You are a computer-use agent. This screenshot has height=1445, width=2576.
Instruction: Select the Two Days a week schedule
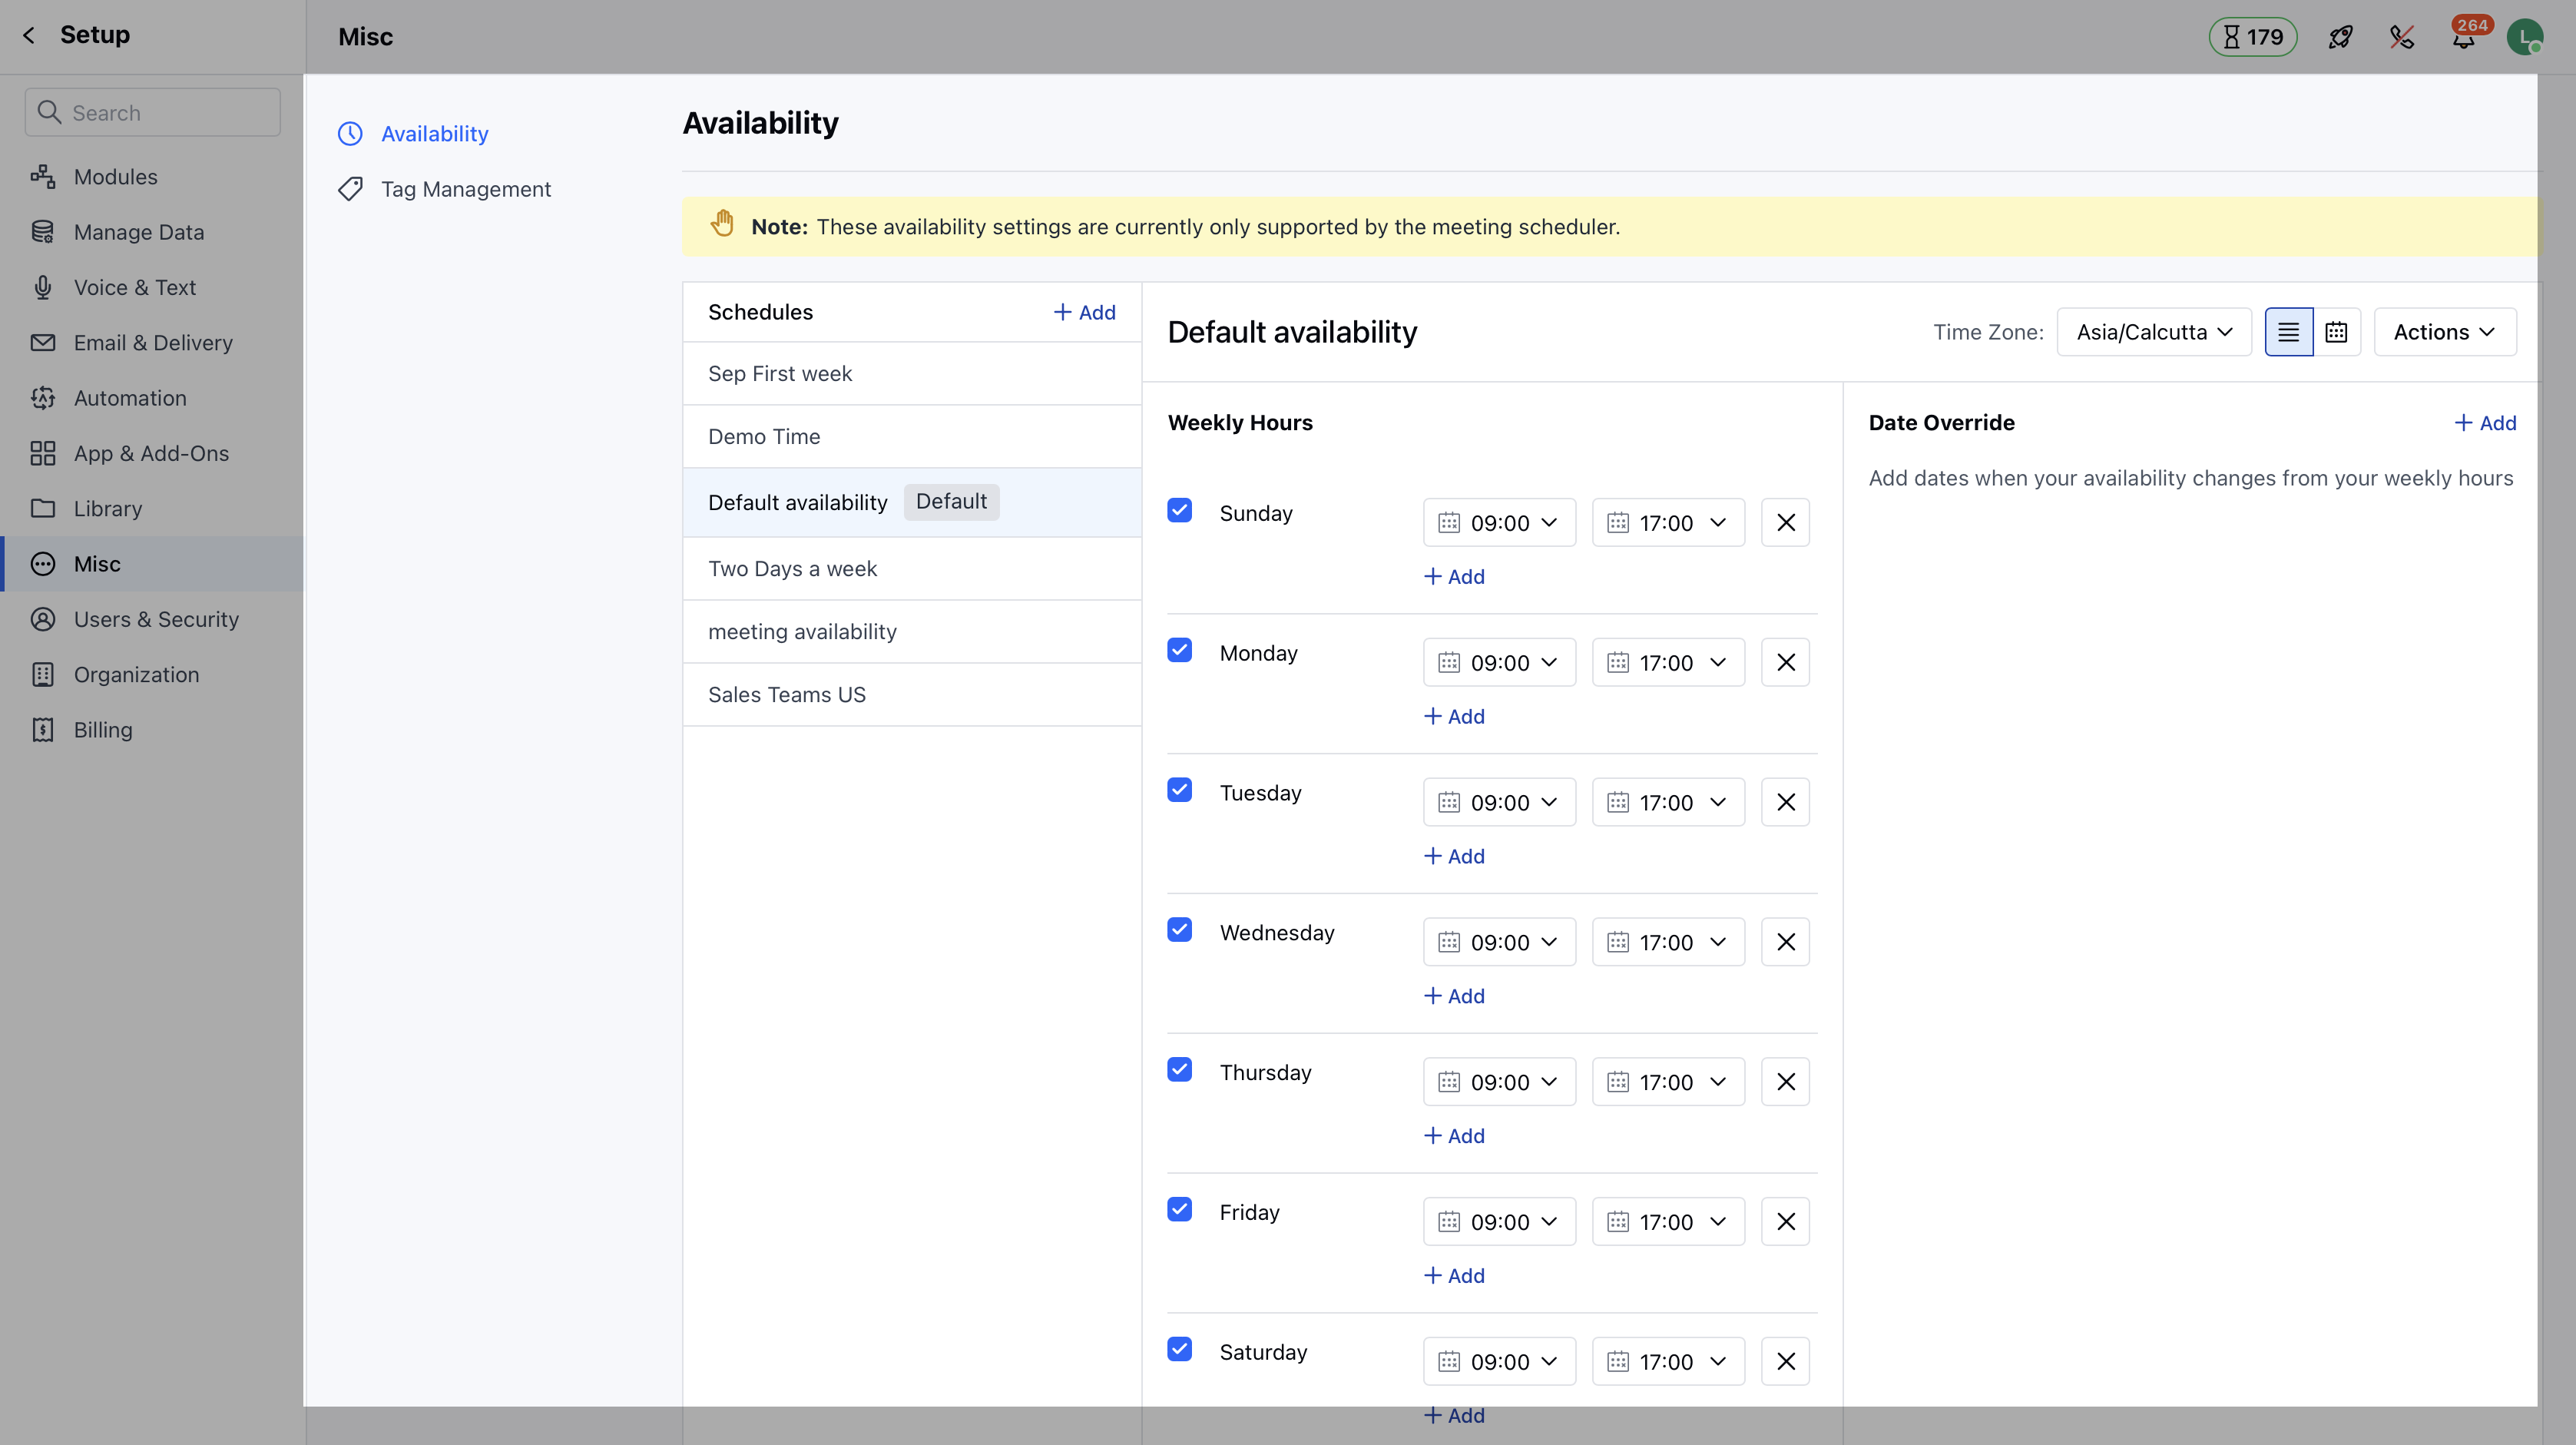[792, 569]
